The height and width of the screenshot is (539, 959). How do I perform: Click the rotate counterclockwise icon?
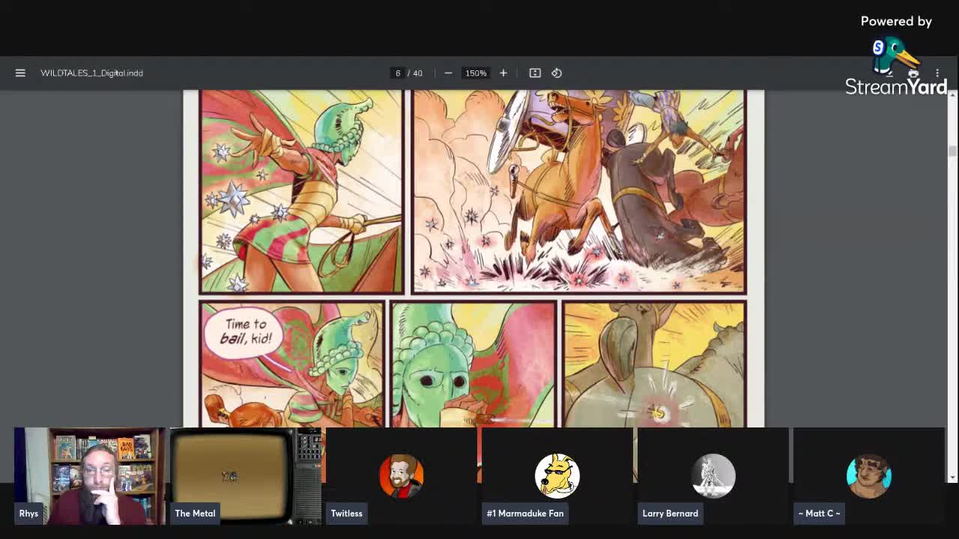557,73
